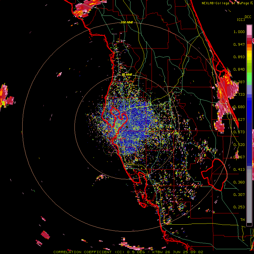The image size is (254, 254).
Task: Pick the yellow segment of the color bar
Action: pyautogui.click(x=249, y=55)
